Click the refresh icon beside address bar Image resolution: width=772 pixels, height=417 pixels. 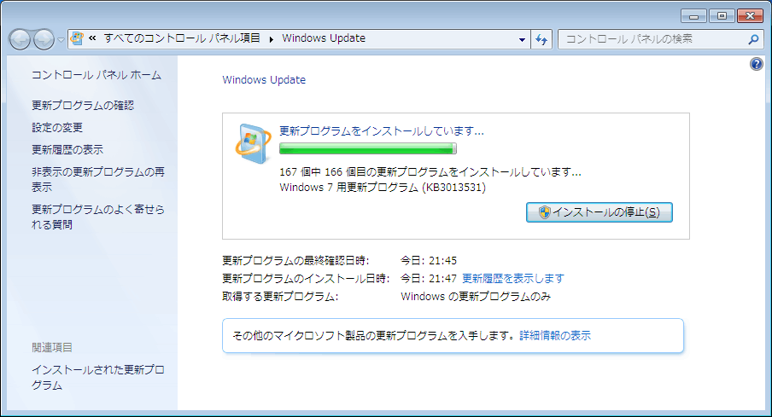click(541, 39)
